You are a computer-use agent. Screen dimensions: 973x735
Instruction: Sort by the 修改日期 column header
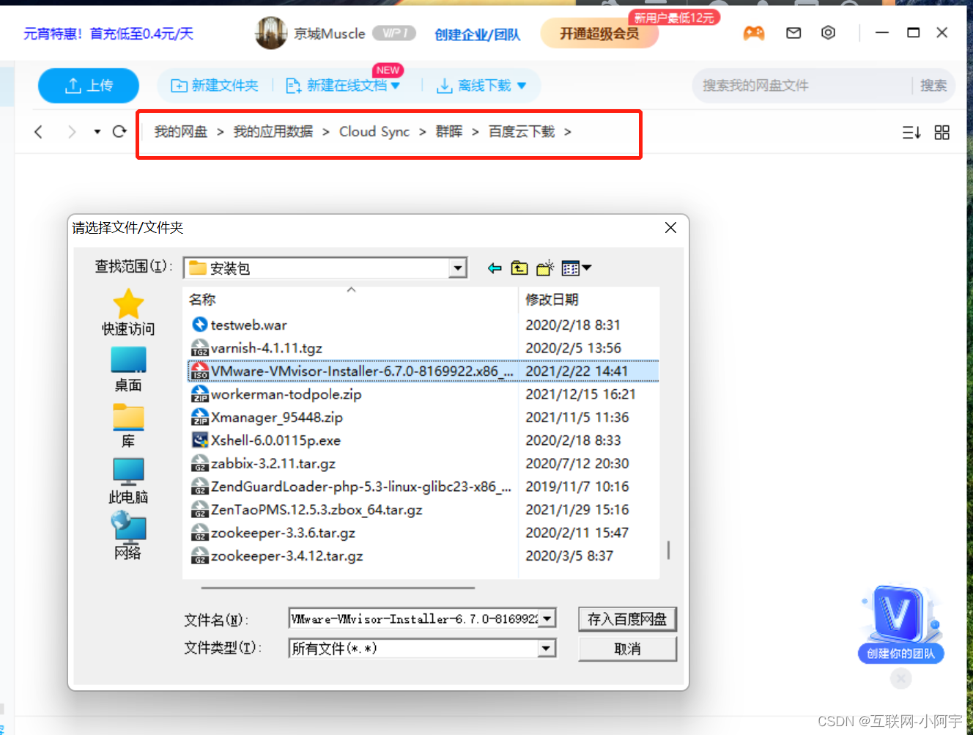click(x=589, y=300)
